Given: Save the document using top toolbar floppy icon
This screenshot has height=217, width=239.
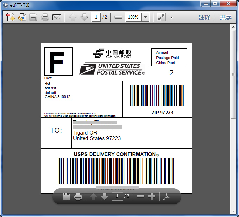Looking at the screenshot, I should click(33, 17).
